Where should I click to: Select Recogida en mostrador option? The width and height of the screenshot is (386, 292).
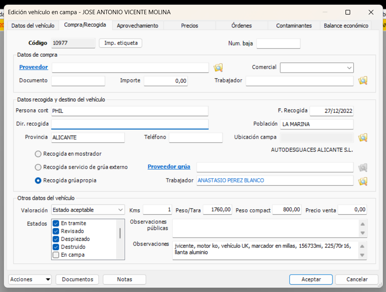pyautogui.click(x=38, y=154)
